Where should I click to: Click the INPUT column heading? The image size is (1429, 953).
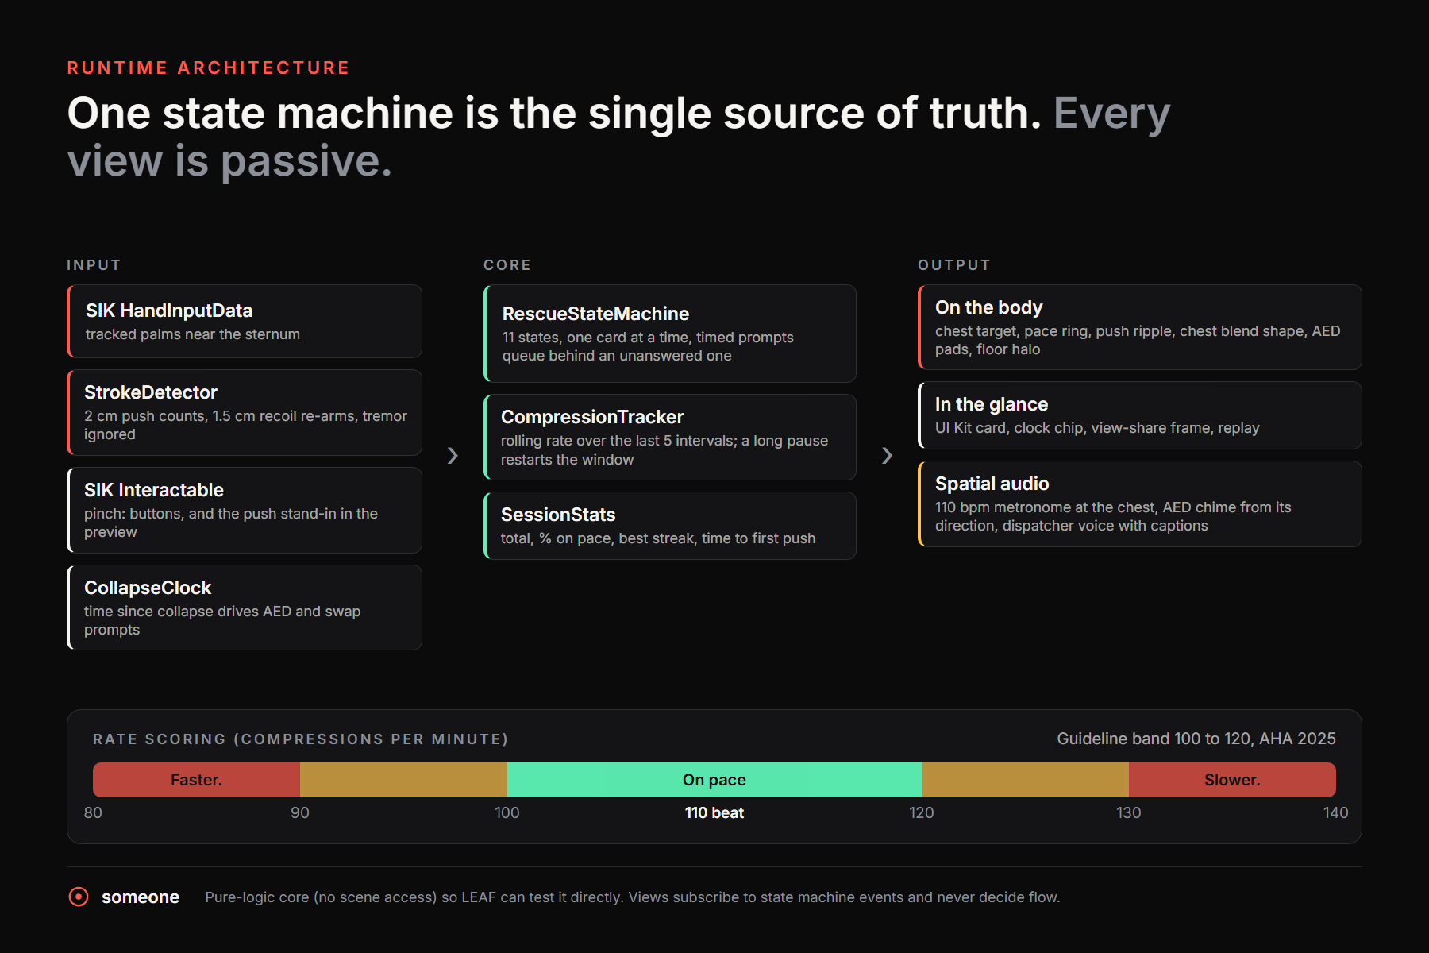click(94, 265)
